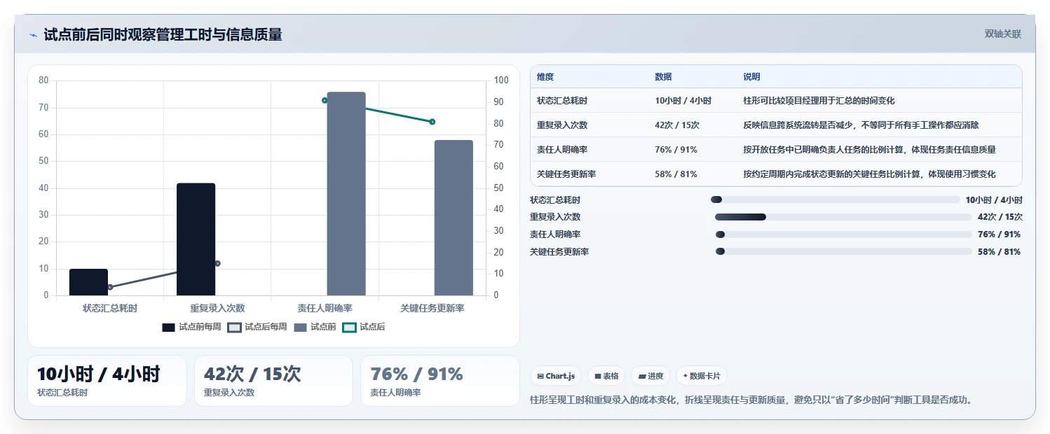Click the 数据 column header
This screenshot has width=1050, height=434.
pos(663,77)
